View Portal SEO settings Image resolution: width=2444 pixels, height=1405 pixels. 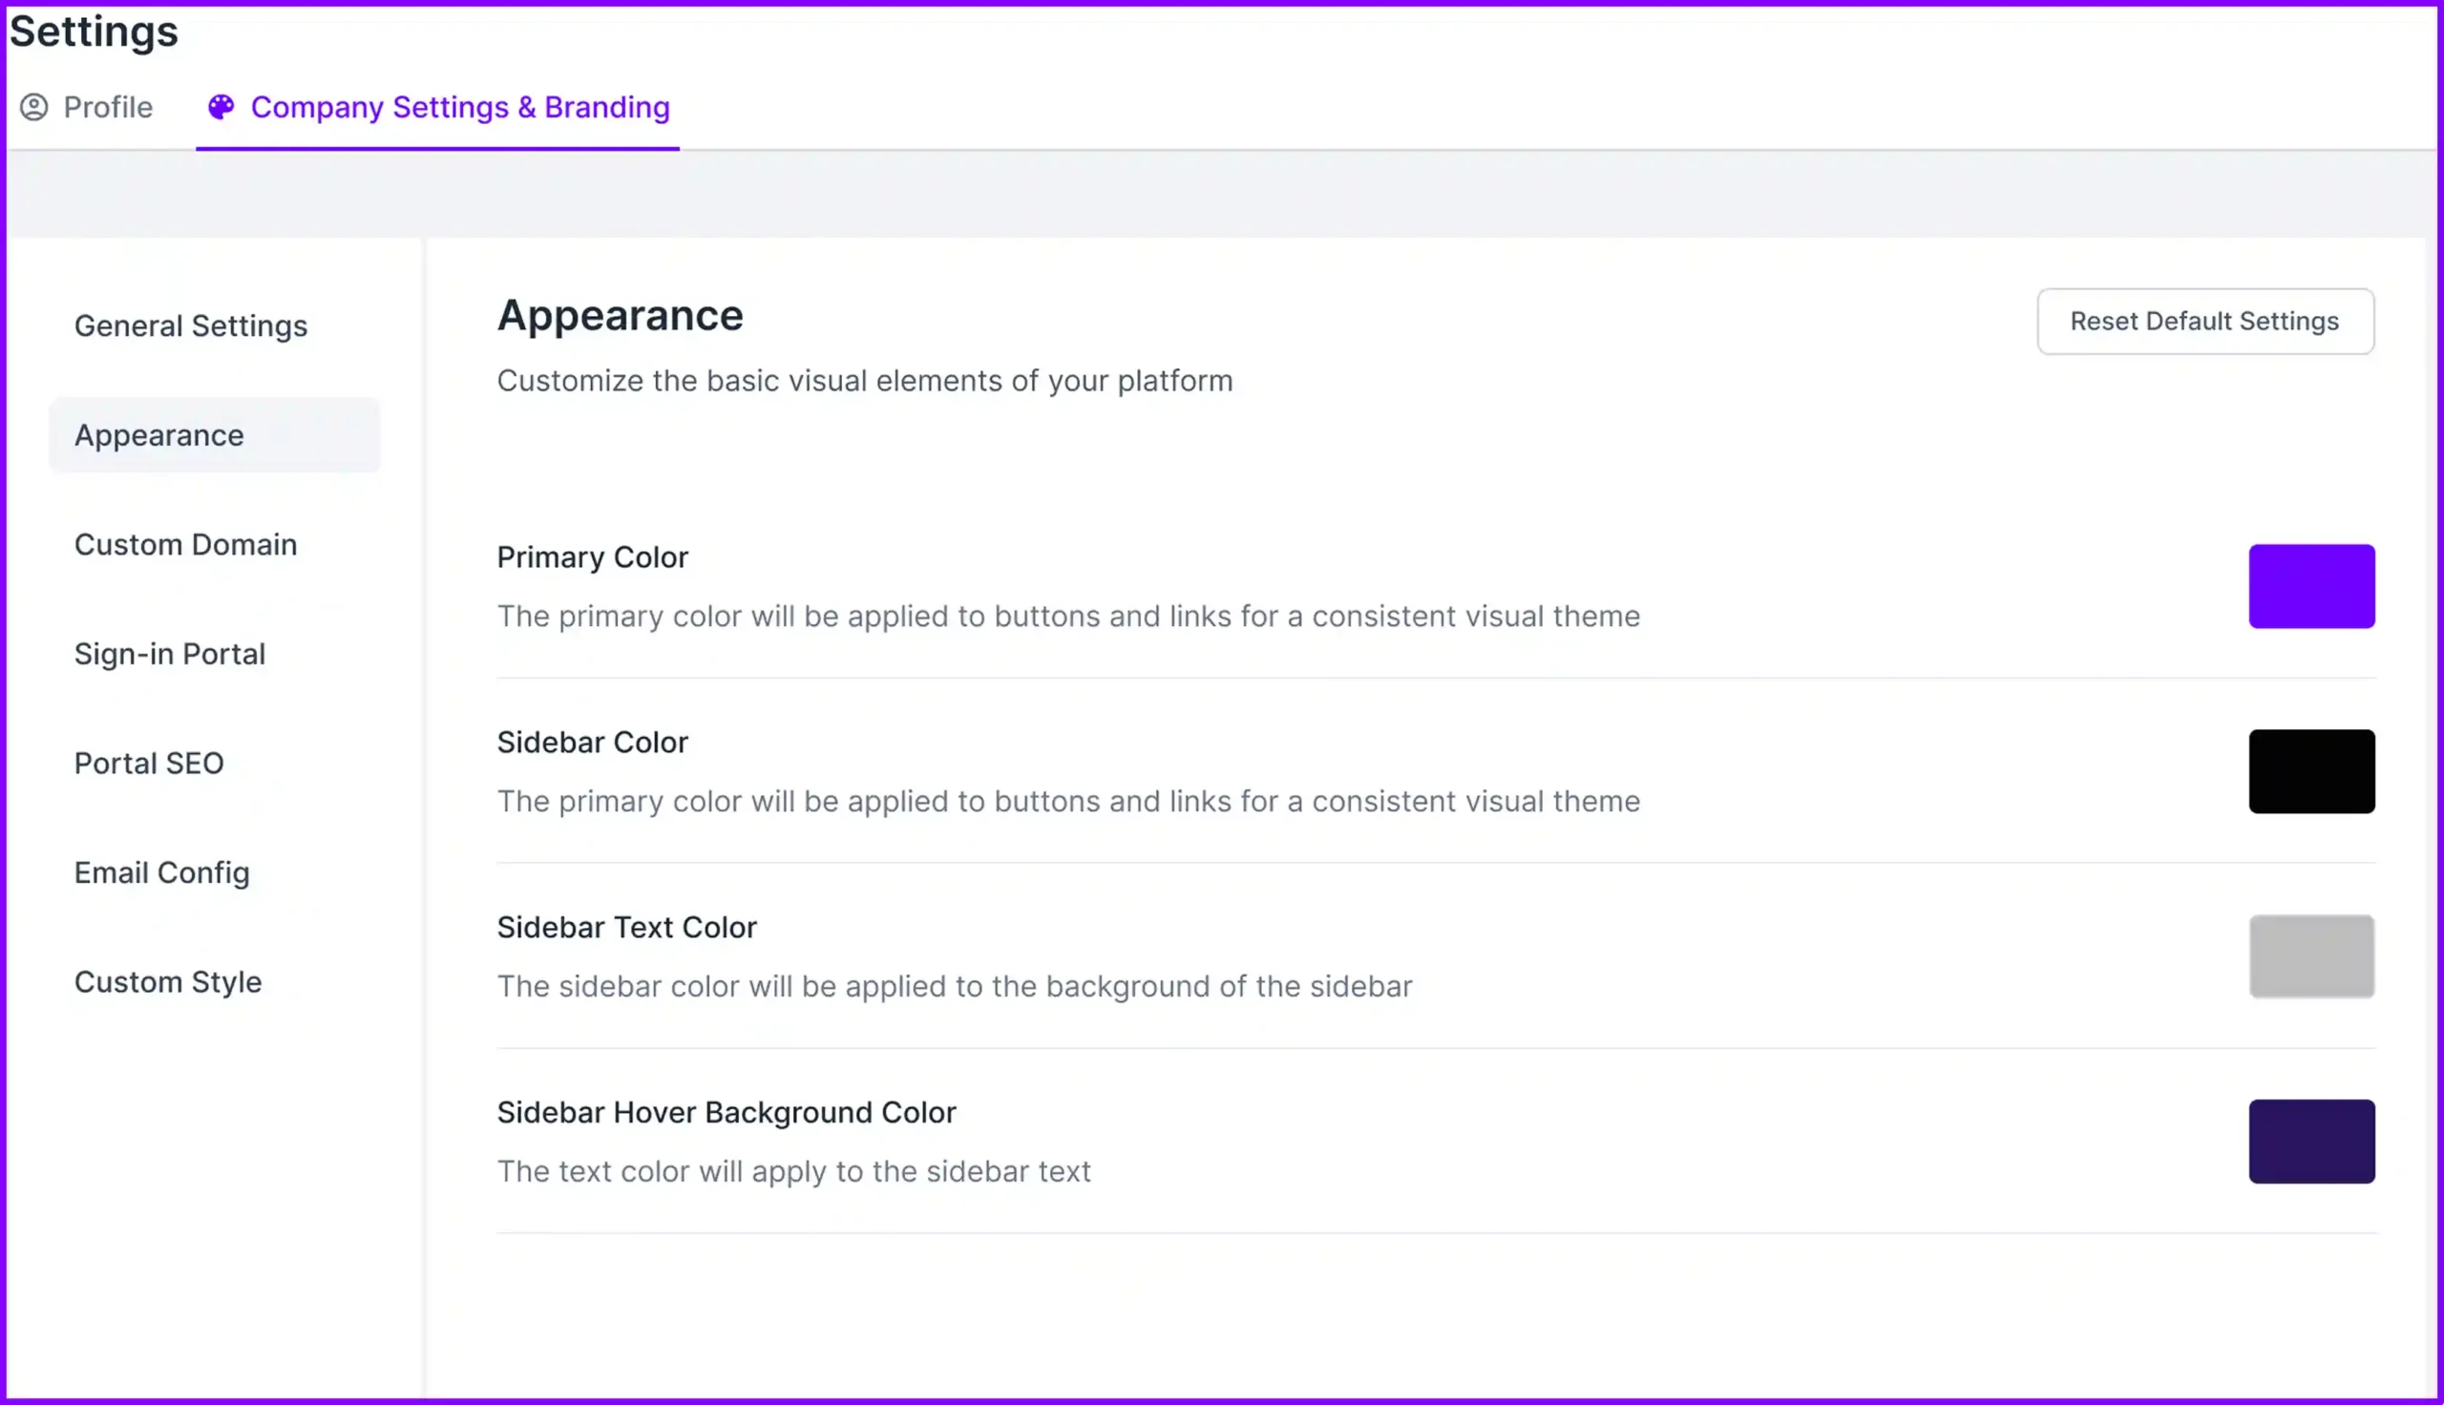[149, 763]
